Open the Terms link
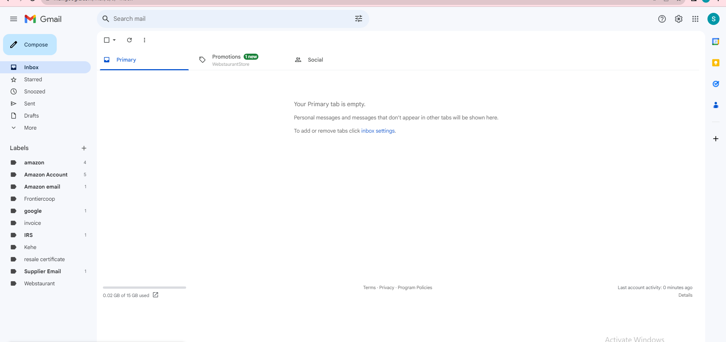 tap(369, 288)
